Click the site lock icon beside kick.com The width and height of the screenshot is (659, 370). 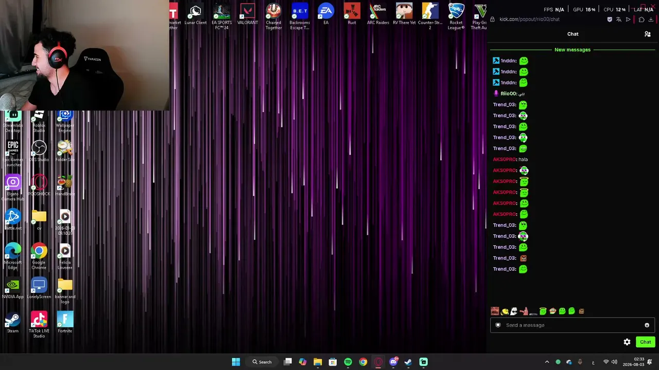pos(493,20)
